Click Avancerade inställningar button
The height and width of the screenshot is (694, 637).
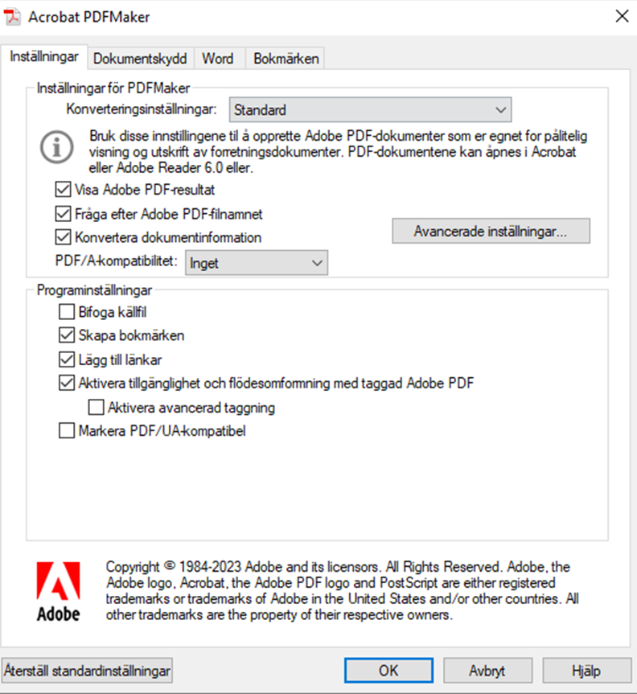pyautogui.click(x=491, y=232)
